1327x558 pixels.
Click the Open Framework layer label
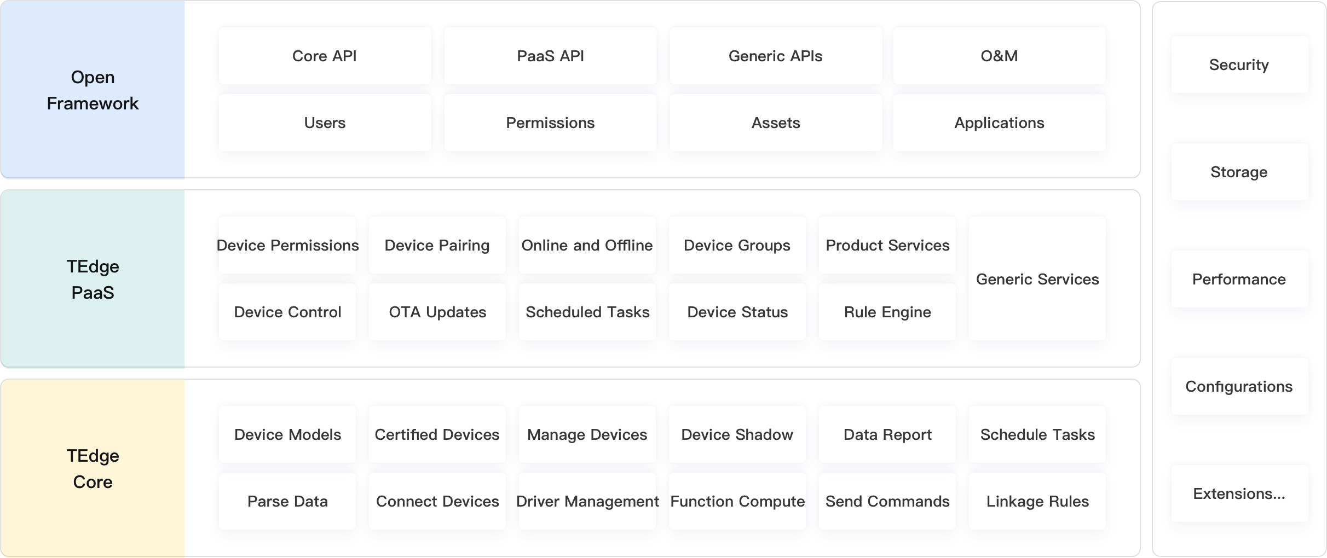[x=93, y=90]
